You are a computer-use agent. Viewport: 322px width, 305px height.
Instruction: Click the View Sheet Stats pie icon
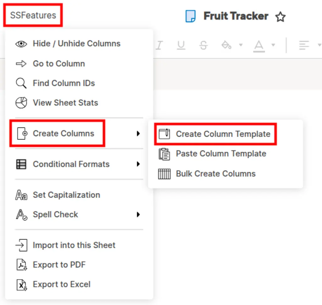tap(21, 103)
